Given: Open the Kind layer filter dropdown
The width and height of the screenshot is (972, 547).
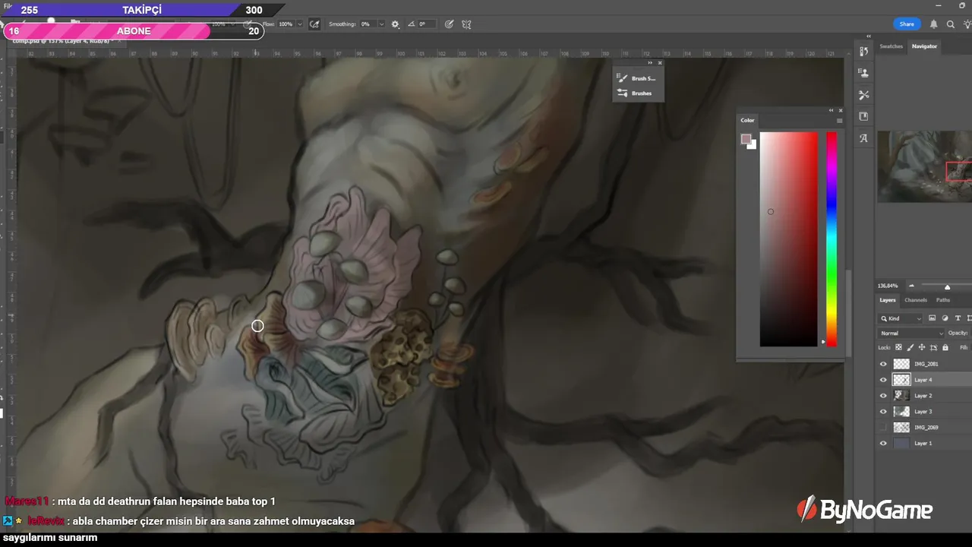Looking at the screenshot, I should click(901, 318).
